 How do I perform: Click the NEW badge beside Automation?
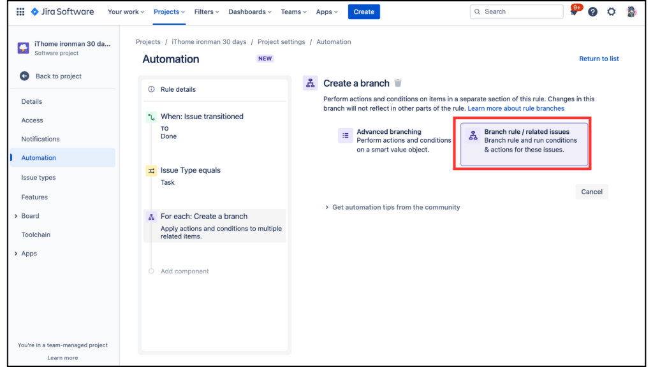pos(265,59)
